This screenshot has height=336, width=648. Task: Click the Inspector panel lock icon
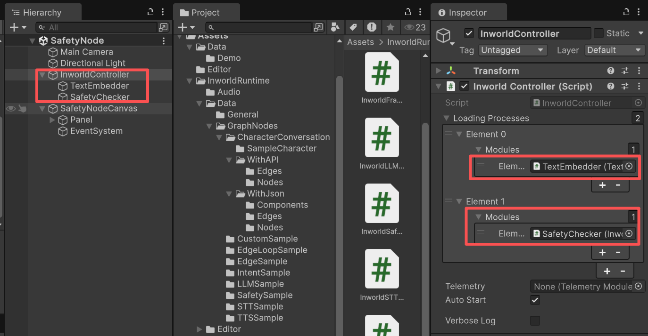[626, 12]
